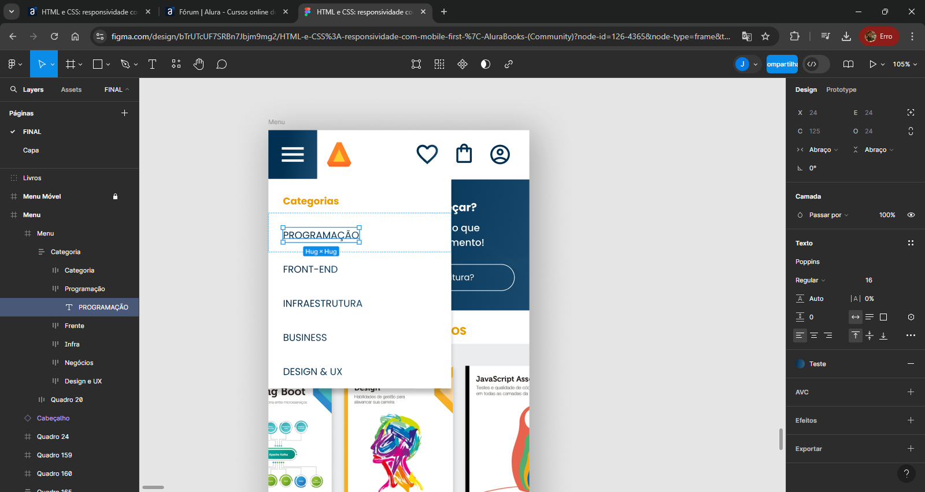Open the Resources components tool

pos(176,64)
